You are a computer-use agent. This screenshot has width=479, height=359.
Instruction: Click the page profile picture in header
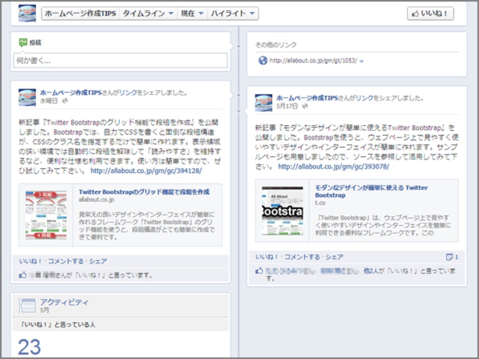click(x=27, y=13)
